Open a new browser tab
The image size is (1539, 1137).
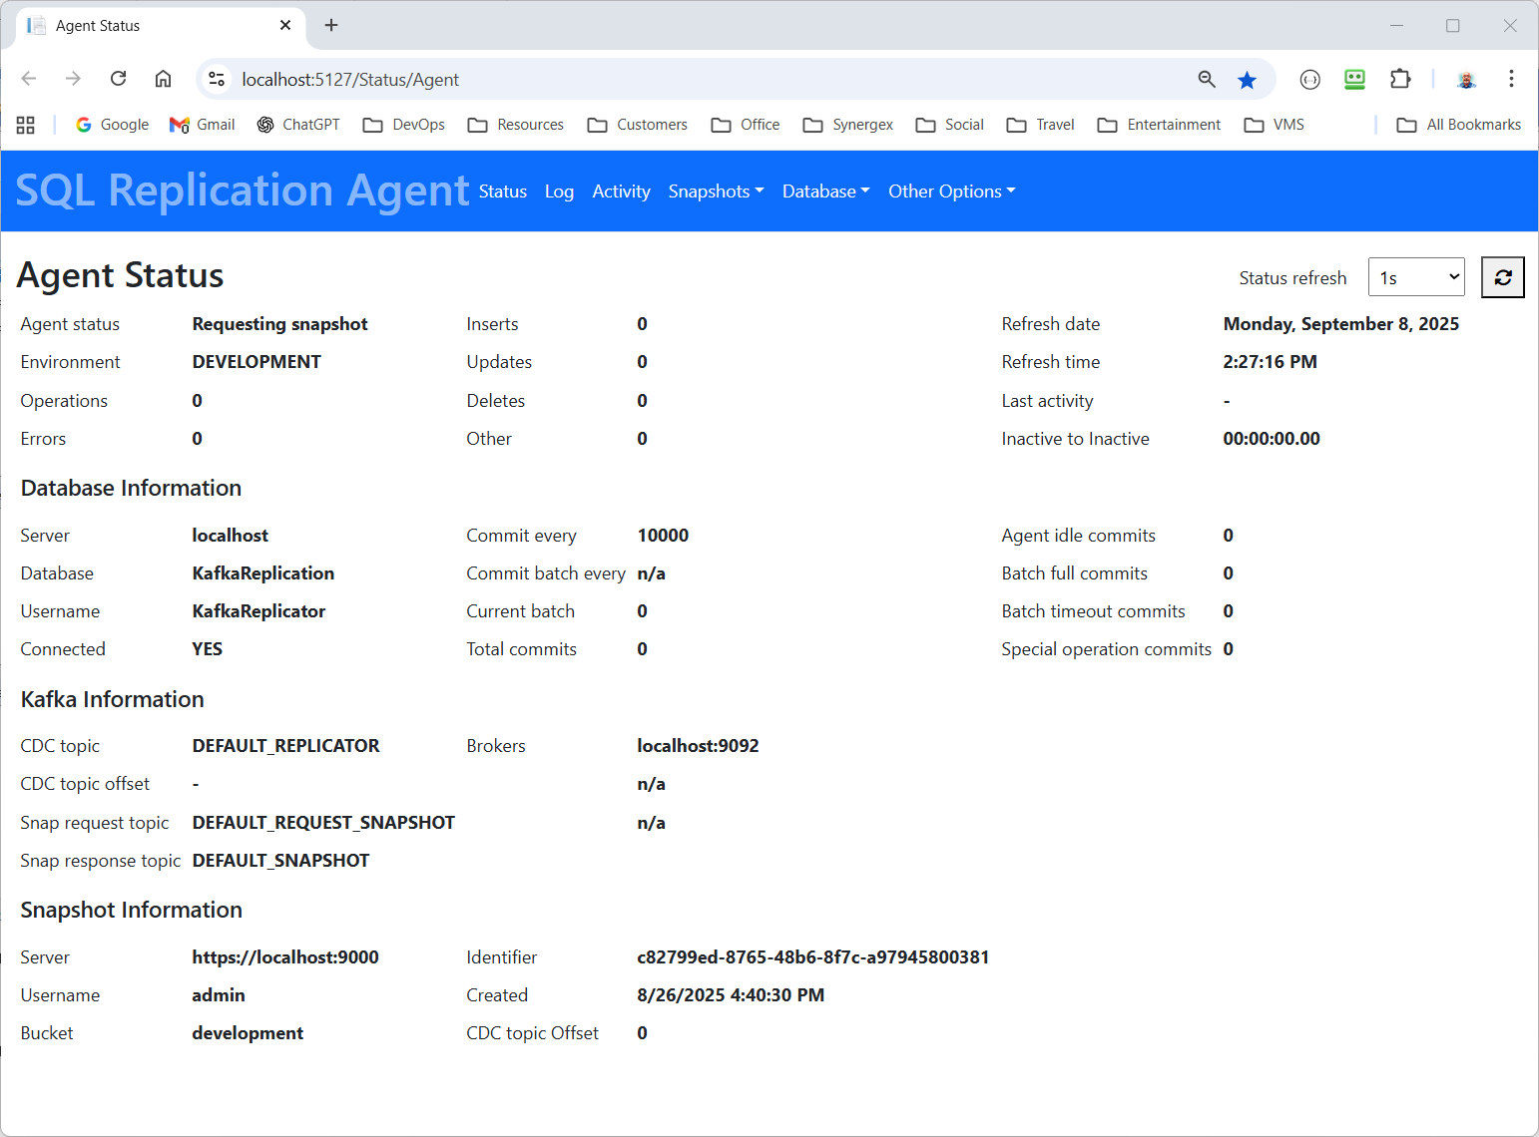(x=331, y=25)
